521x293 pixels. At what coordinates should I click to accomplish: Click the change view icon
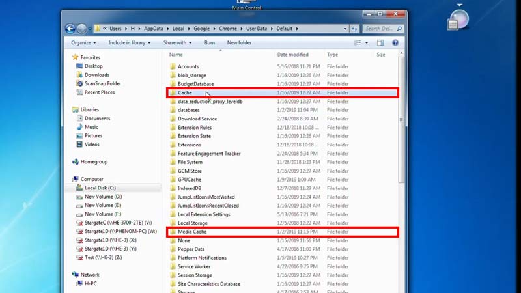click(358, 42)
